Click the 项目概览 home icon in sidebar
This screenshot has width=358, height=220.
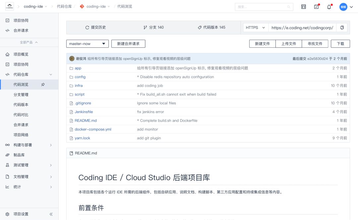[x=7, y=54]
